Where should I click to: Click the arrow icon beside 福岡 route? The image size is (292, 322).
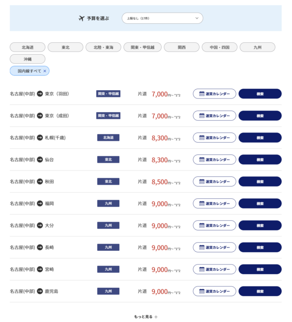[40, 204]
